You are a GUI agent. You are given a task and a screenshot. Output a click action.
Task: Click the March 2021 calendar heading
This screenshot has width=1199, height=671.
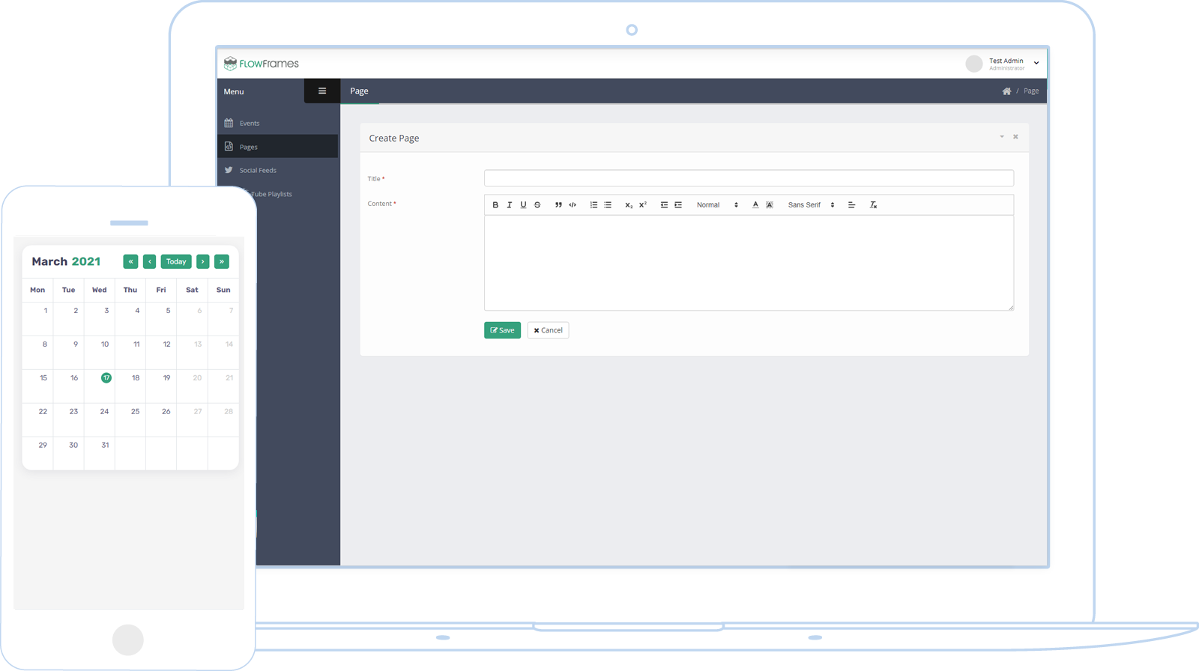pos(66,261)
